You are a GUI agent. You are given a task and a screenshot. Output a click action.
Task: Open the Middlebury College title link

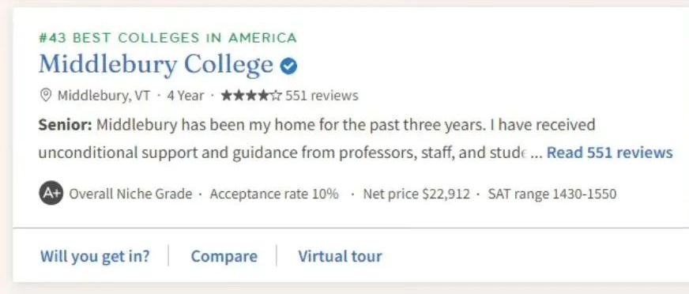coord(156,65)
